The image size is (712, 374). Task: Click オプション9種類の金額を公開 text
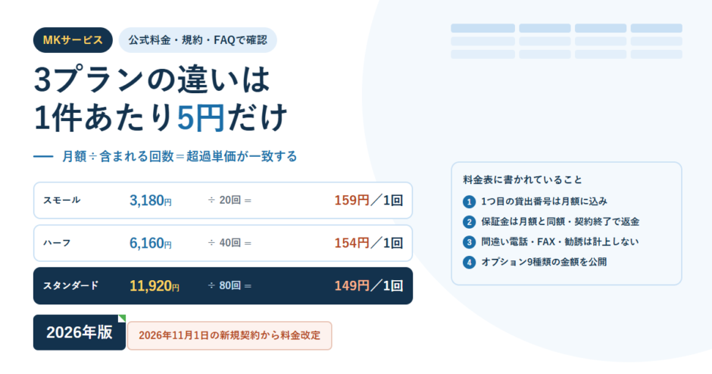pos(544,262)
